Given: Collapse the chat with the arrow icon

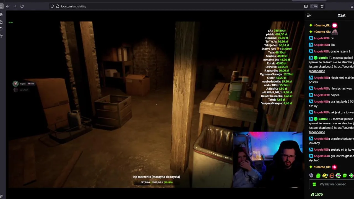Looking at the screenshot, I should [x=309, y=15].
